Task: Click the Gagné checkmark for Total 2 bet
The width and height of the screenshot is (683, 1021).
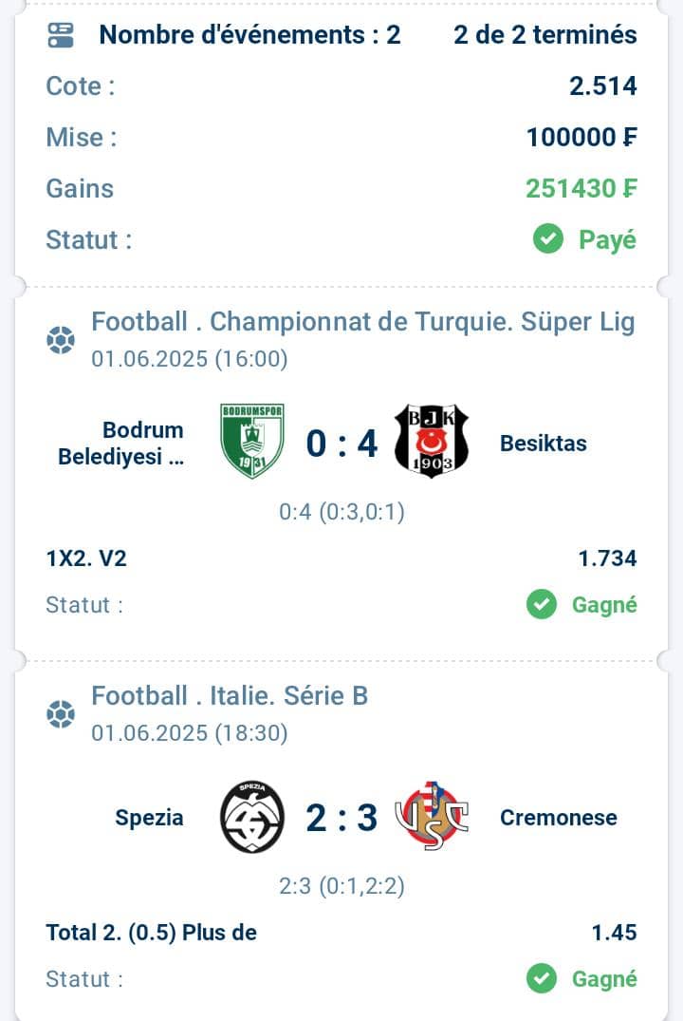Action: point(542,978)
